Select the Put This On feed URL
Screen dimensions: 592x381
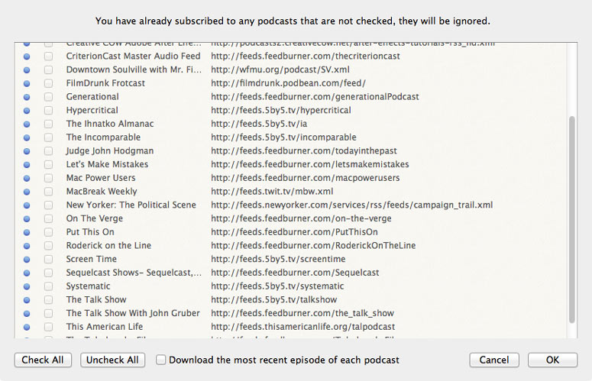[x=294, y=232]
